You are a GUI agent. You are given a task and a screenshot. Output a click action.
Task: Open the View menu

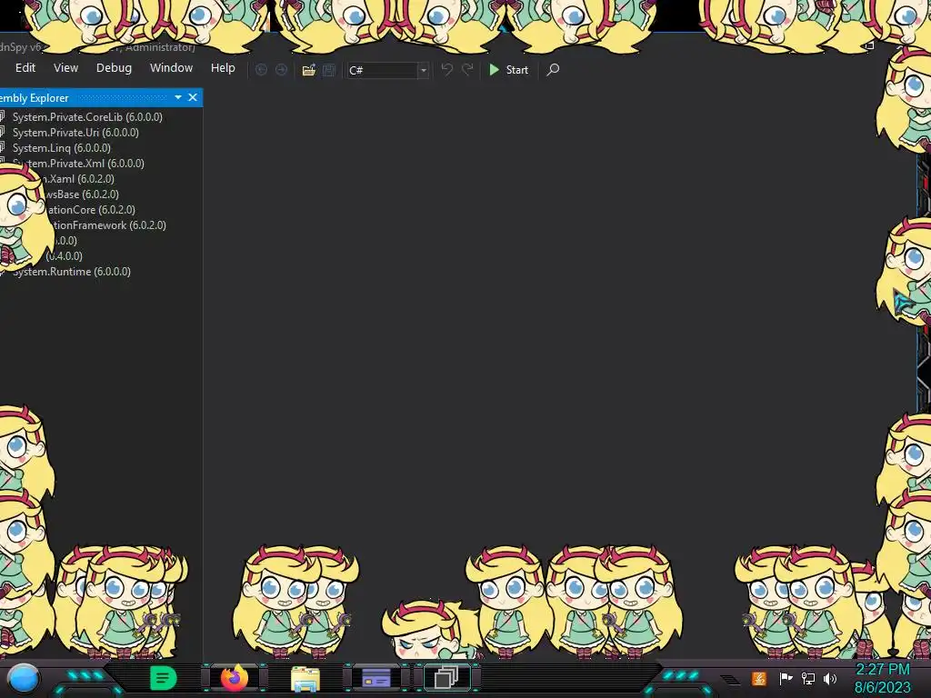pyautogui.click(x=65, y=67)
